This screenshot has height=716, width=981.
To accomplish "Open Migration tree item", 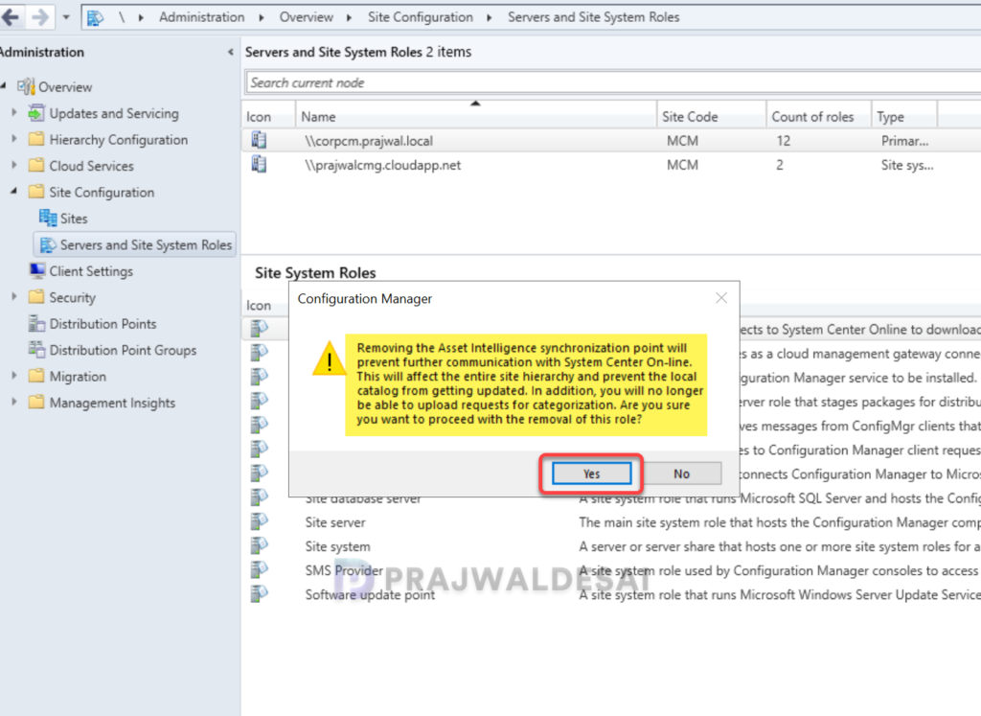I will (x=78, y=376).
